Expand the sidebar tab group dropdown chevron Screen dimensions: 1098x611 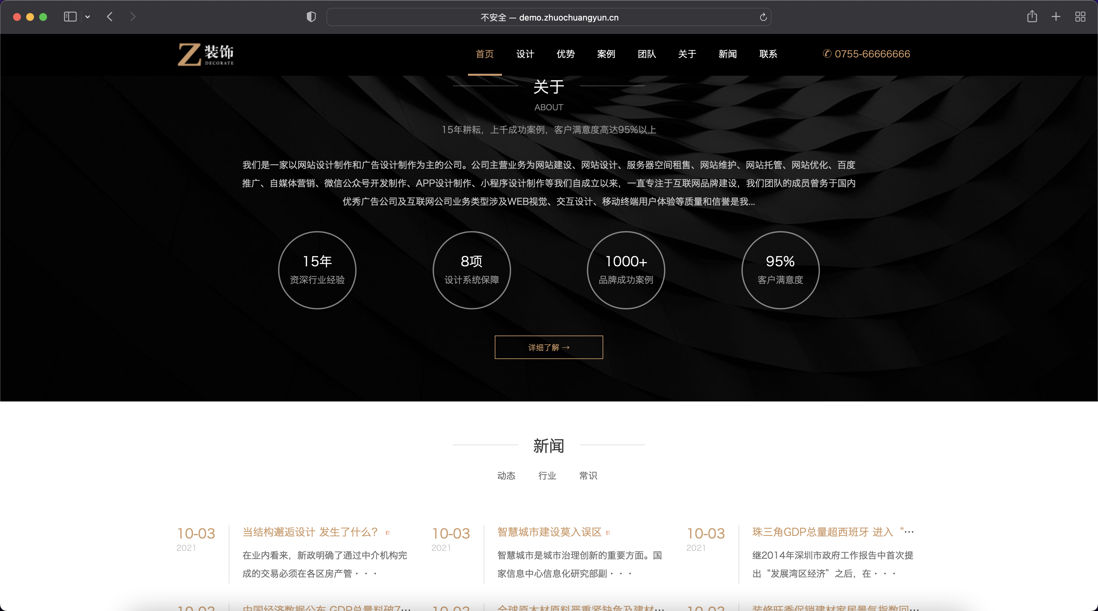click(x=87, y=17)
